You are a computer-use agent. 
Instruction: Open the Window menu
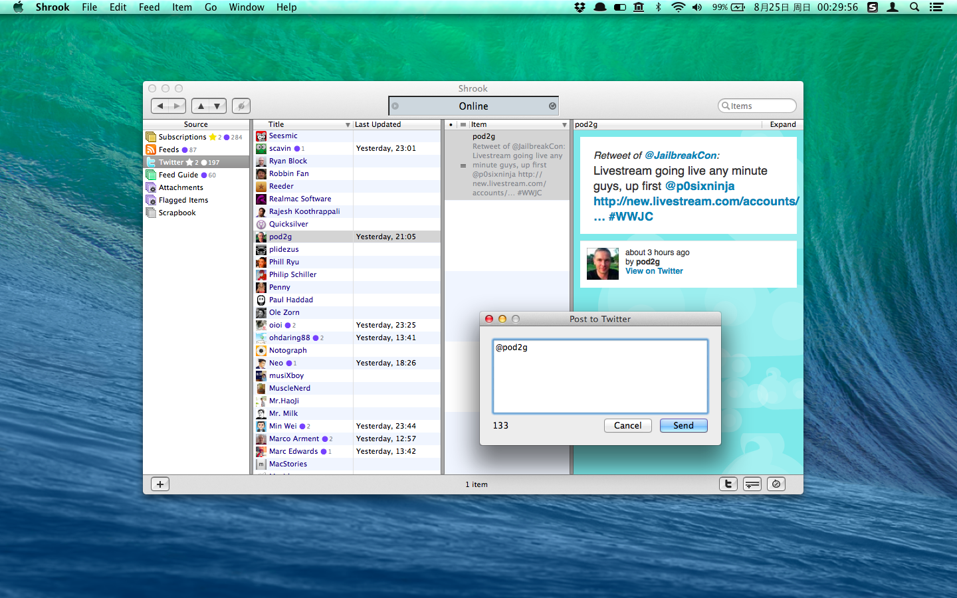click(x=247, y=7)
